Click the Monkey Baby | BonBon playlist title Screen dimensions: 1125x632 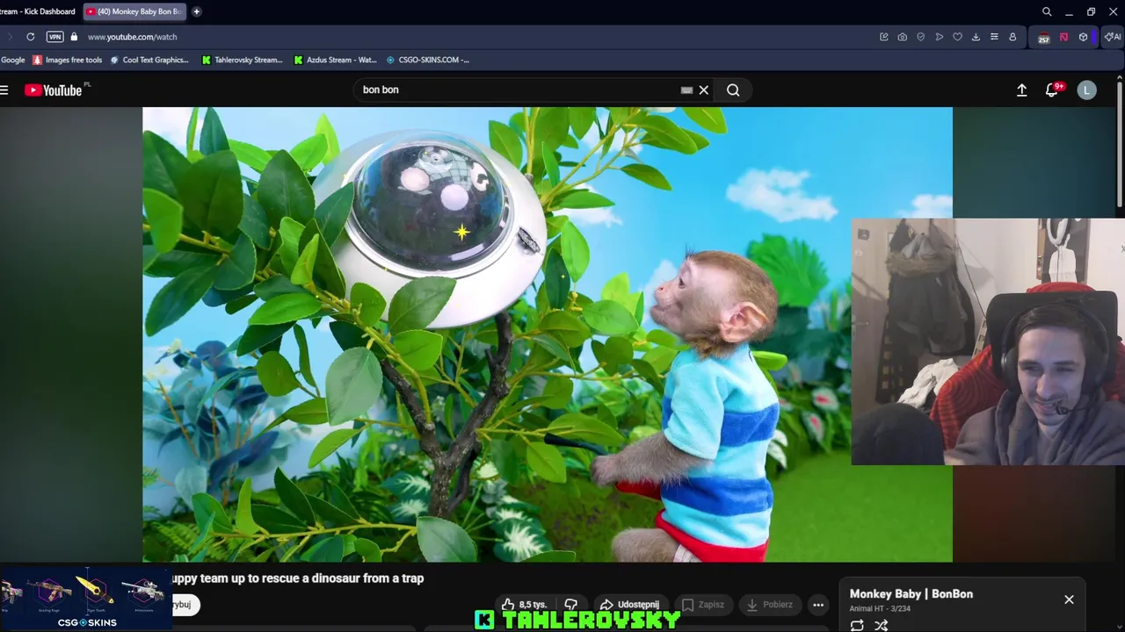pyautogui.click(x=911, y=594)
